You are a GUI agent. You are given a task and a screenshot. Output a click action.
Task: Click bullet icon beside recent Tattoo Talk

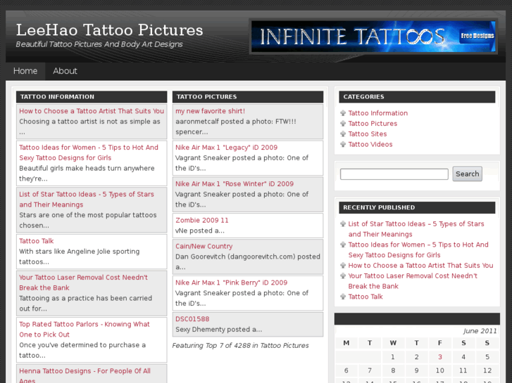[x=343, y=297]
